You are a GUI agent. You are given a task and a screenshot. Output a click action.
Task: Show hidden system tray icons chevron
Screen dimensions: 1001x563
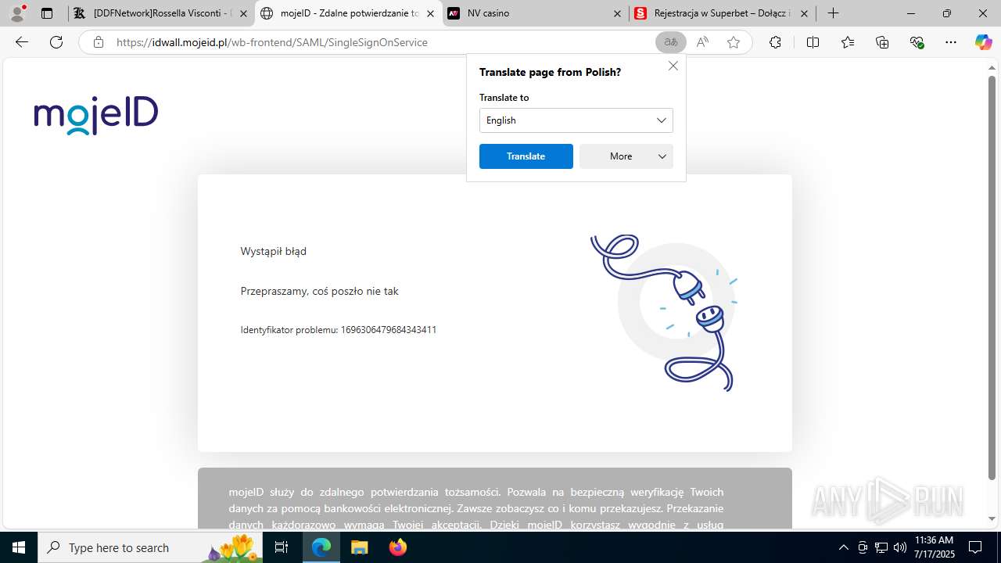[843, 547]
